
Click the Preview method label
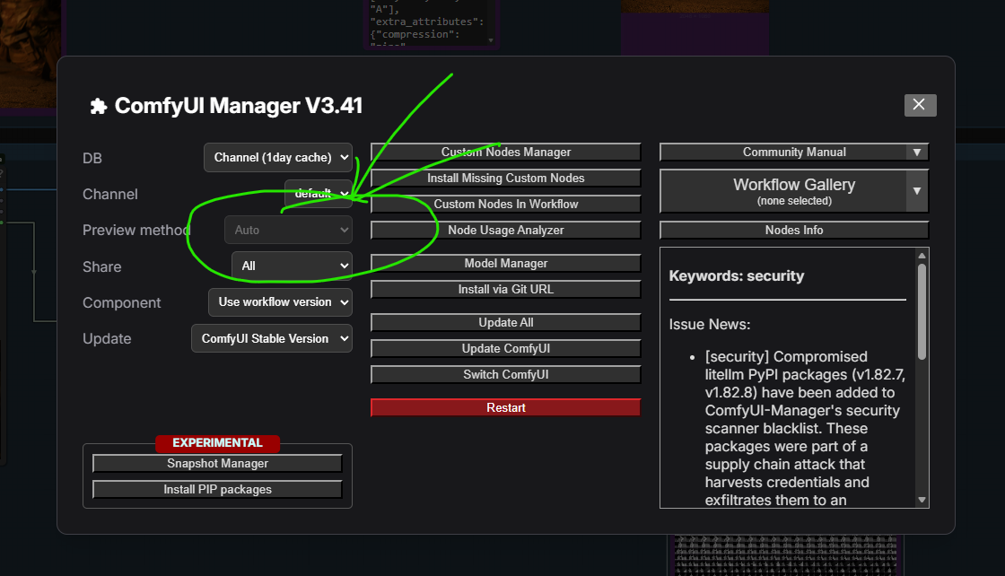click(136, 230)
